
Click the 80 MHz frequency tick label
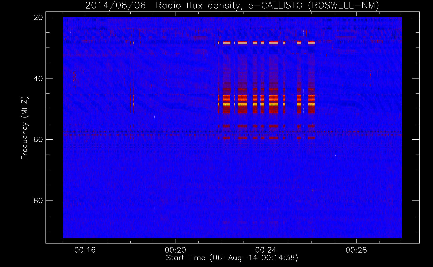pos(38,201)
